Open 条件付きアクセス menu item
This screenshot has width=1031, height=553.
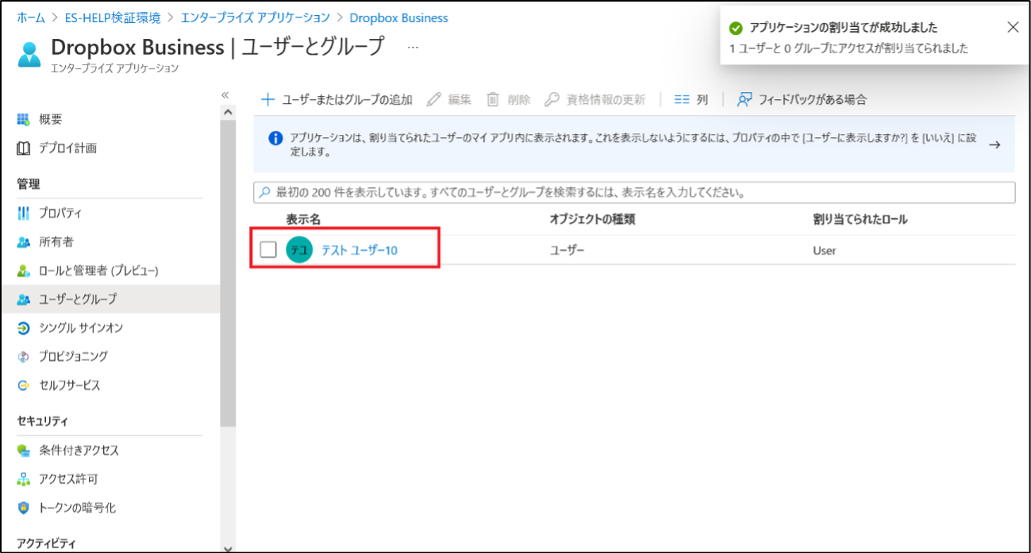(x=79, y=451)
